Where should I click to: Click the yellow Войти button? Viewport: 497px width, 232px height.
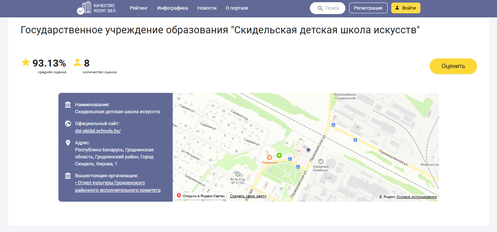point(406,8)
